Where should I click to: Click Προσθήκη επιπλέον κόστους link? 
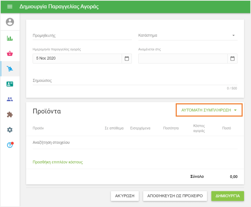(58, 162)
